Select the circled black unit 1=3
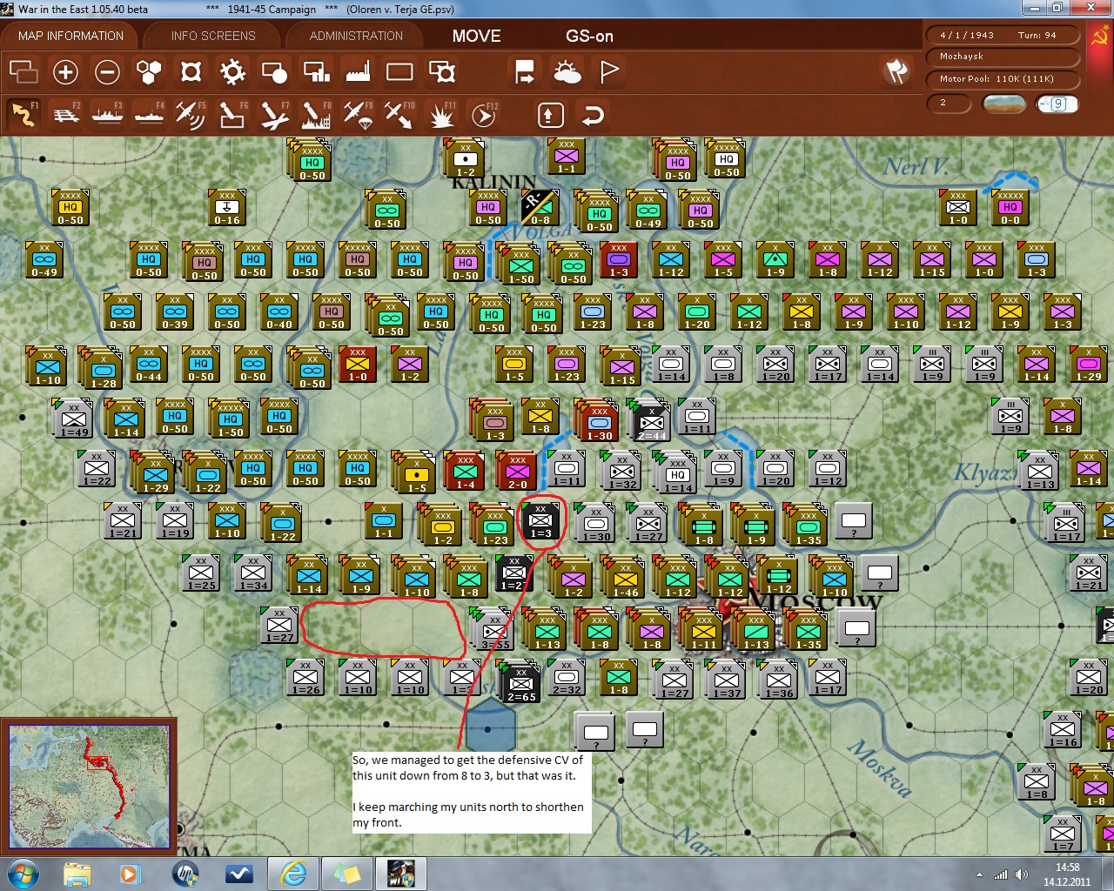1114x891 pixels. coord(540,519)
